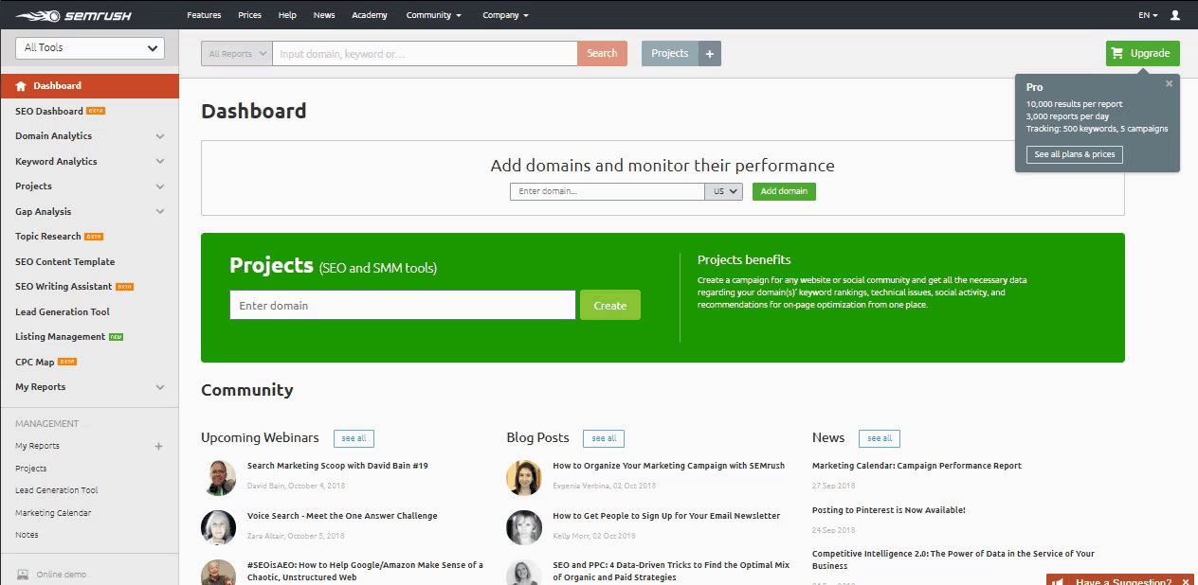The image size is (1198, 585).
Task: Open the Community menu in top navigation
Action: (433, 15)
